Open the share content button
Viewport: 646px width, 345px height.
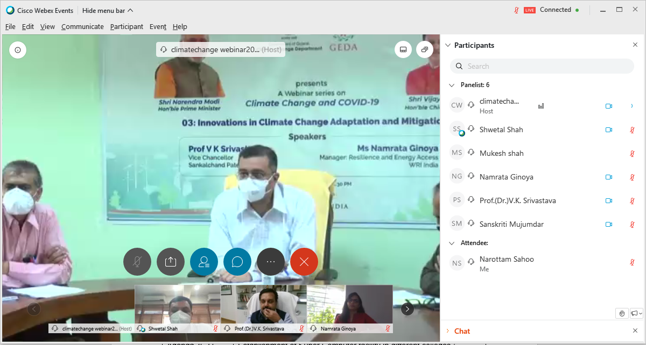coord(171,262)
